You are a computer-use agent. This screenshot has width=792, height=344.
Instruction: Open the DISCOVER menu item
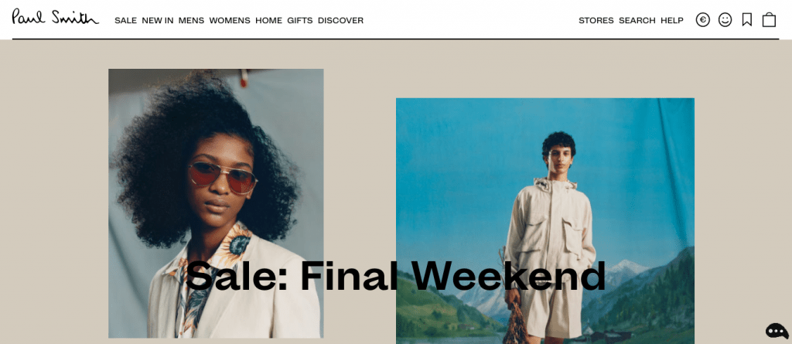tap(340, 21)
